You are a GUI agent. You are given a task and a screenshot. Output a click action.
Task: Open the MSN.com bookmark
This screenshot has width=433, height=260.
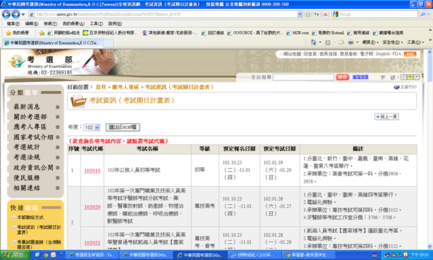tap(298, 33)
